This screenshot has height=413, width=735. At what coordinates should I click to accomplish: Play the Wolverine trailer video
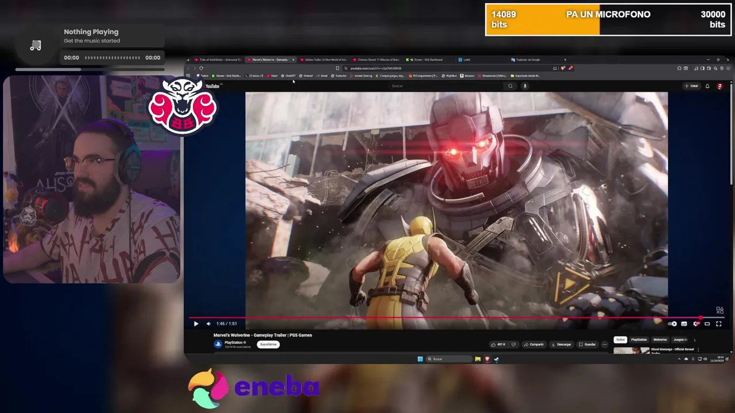click(x=196, y=324)
